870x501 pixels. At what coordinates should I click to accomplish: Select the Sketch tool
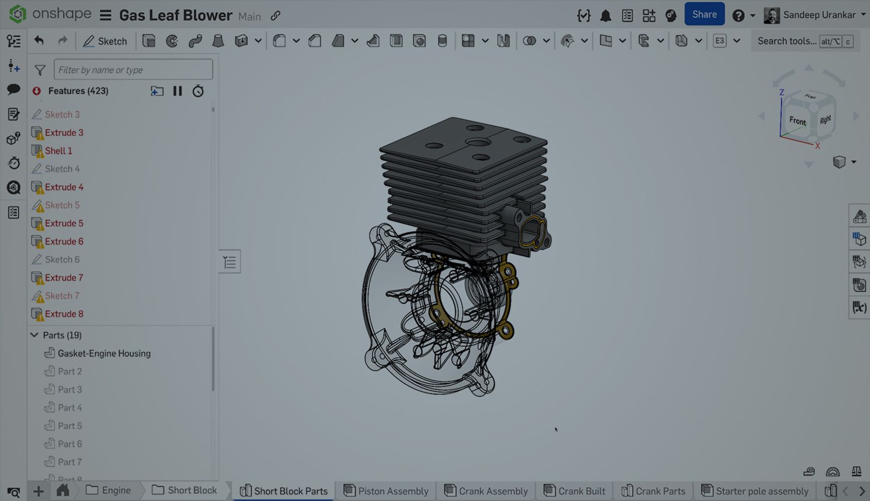tap(105, 41)
